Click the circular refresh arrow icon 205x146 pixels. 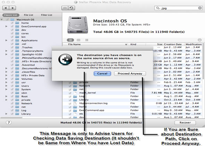(x=72, y=8)
